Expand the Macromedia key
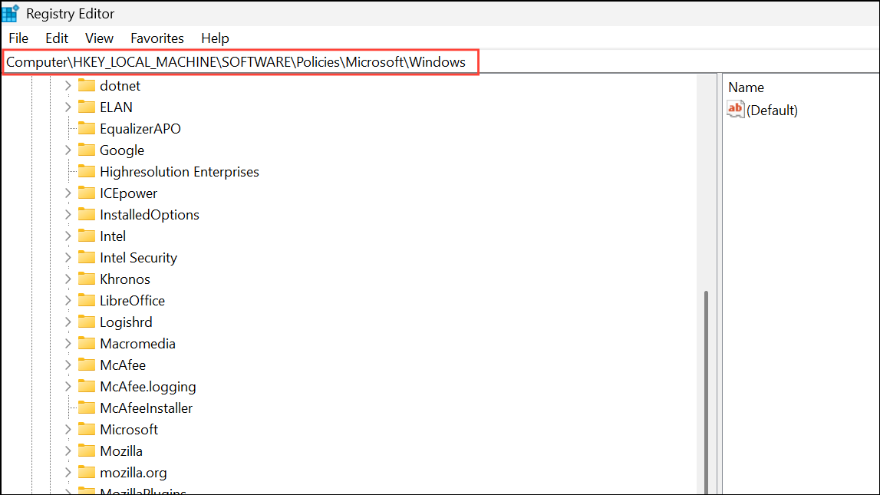 (x=68, y=344)
